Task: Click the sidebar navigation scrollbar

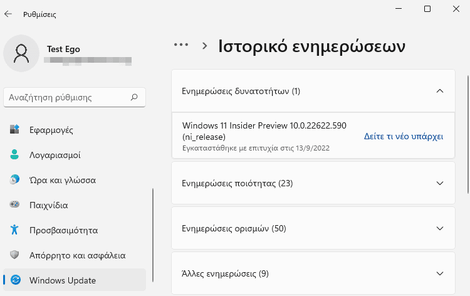Action: (x=153, y=235)
